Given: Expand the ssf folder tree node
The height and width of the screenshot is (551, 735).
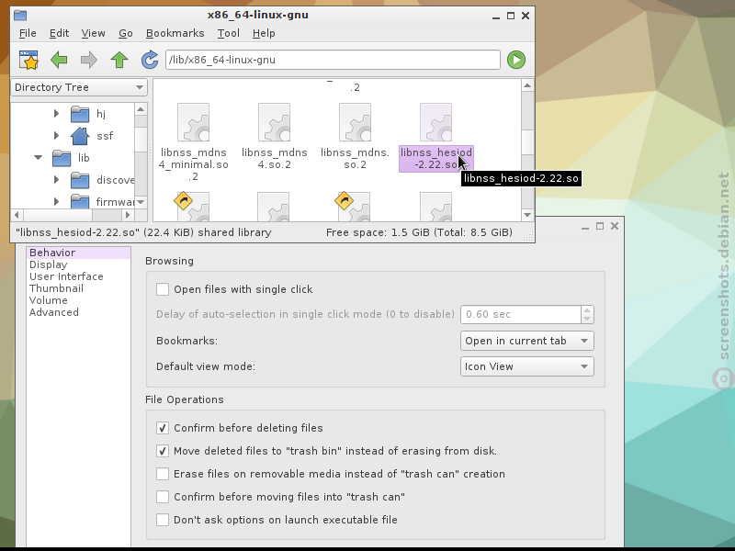Looking at the screenshot, I should 56,135.
